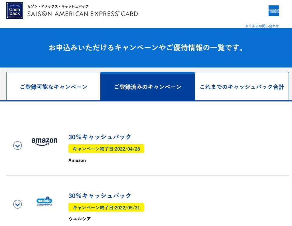Screen dimensions: 292x226
Task: Click the Amazon merchant name text
Action: pyautogui.click(x=77, y=160)
